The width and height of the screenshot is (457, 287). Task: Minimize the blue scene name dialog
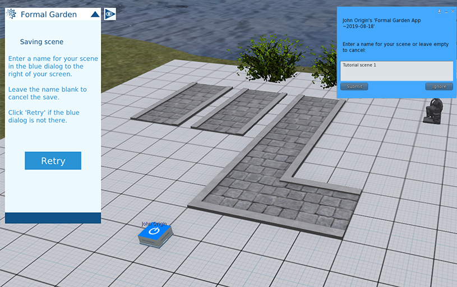(x=446, y=11)
